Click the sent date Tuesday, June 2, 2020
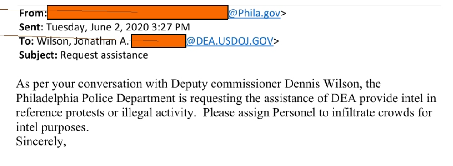Image resolution: width=453 pixels, height=166 pixels. click(97, 28)
